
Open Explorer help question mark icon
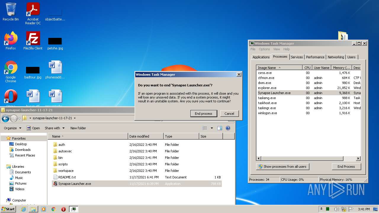pos(228,128)
